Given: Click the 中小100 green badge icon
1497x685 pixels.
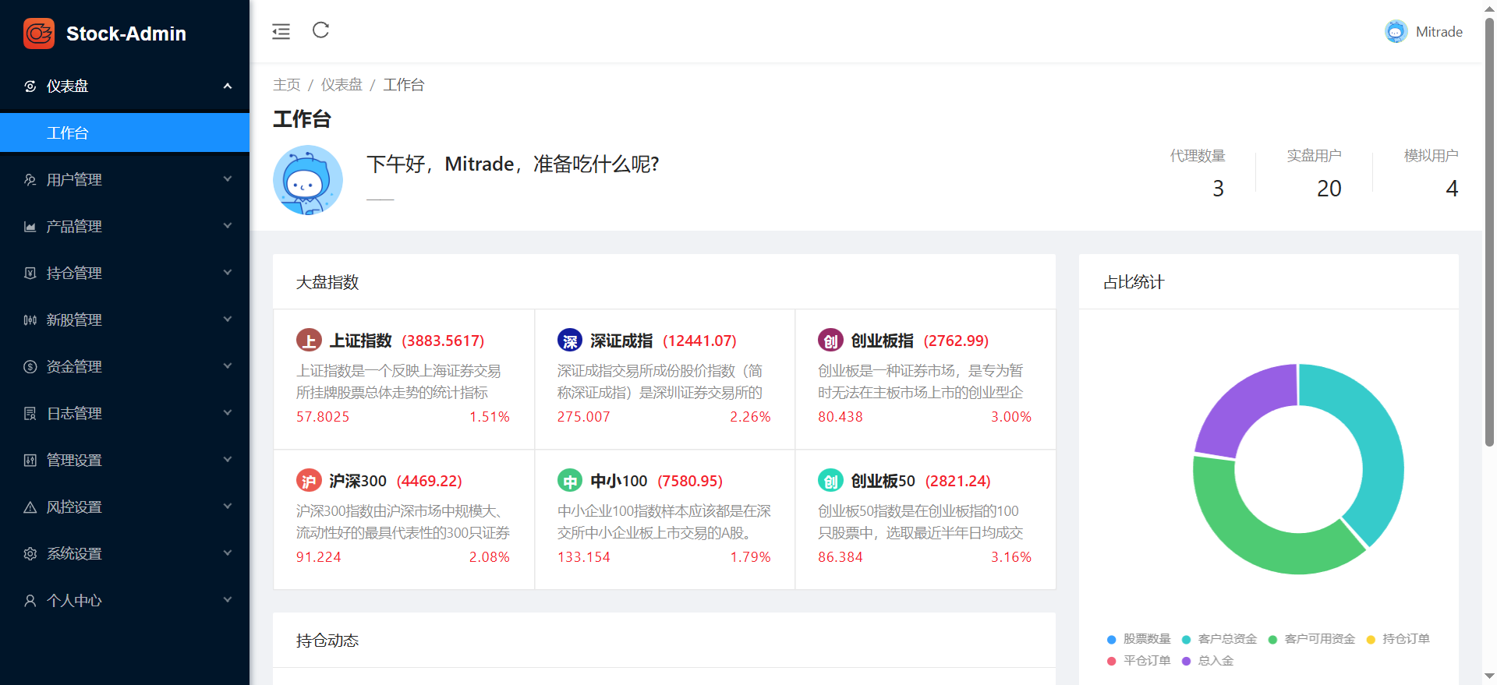Looking at the screenshot, I should [570, 481].
